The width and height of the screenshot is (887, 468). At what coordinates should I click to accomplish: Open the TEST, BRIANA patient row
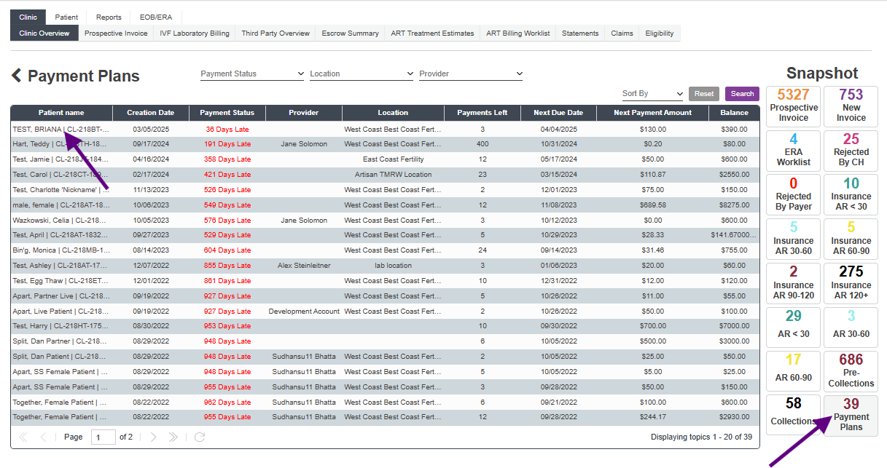[60, 129]
